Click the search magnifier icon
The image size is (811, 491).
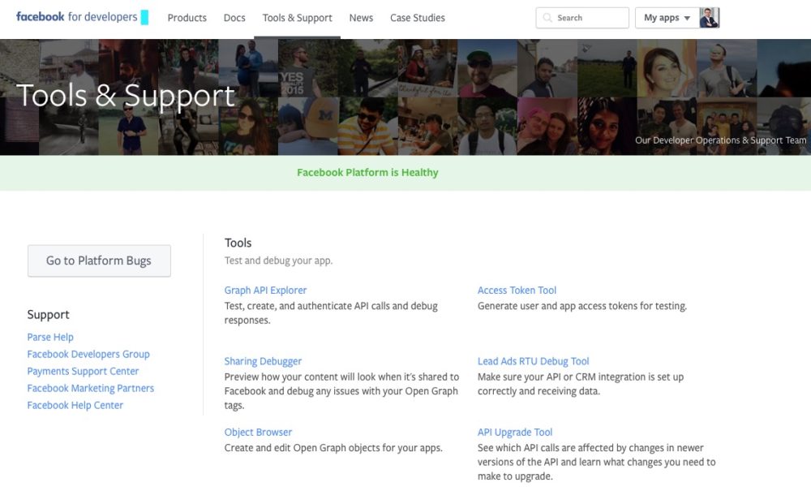click(547, 18)
